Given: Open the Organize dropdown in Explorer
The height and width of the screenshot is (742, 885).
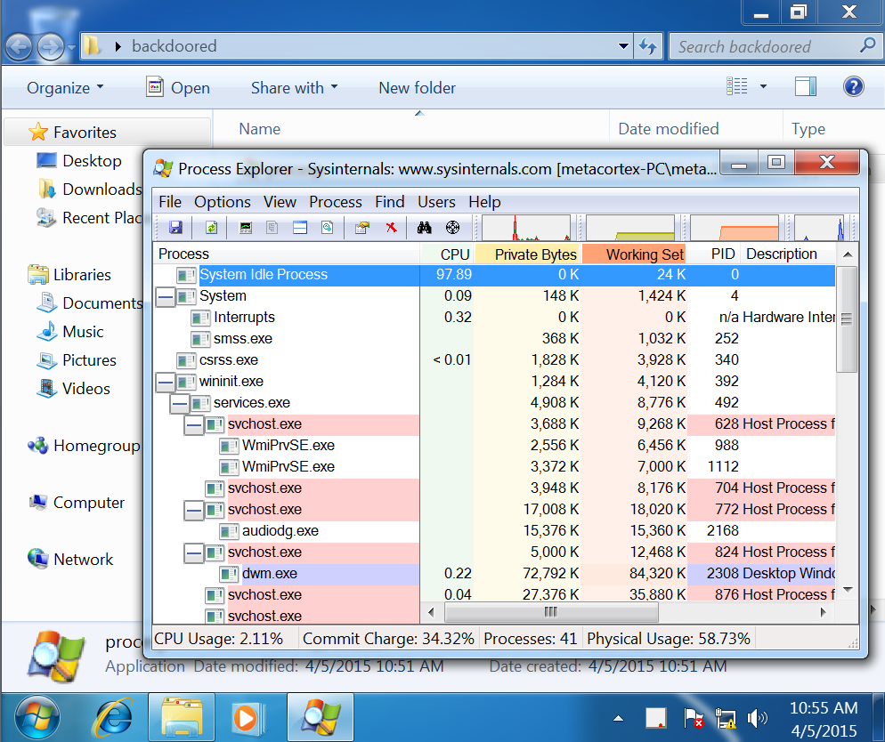Looking at the screenshot, I should (65, 88).
